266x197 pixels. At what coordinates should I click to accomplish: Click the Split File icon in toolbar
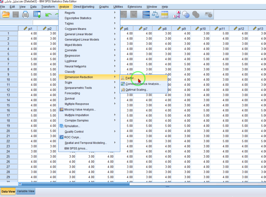click(146, 15)
